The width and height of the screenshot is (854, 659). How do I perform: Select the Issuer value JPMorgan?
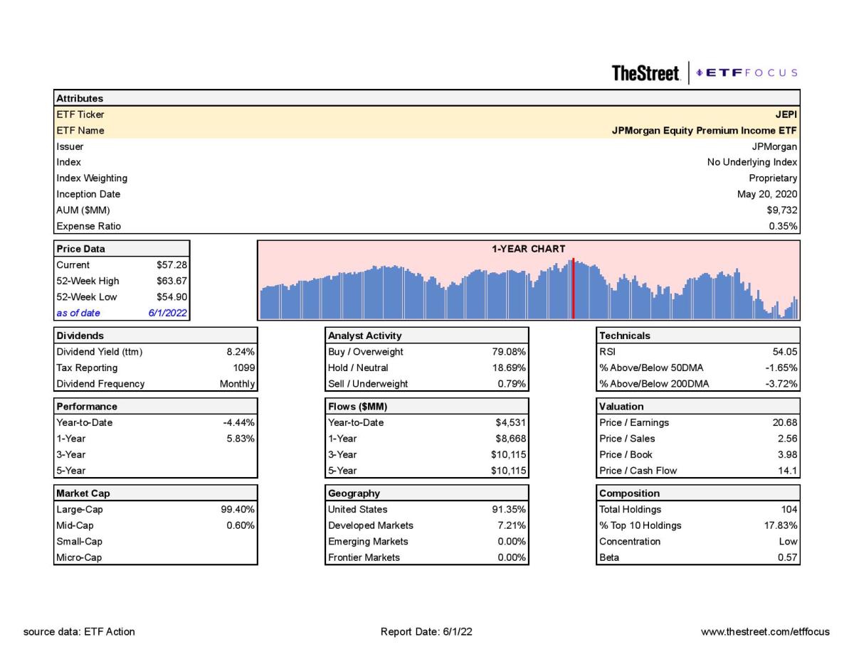(774, 146)
